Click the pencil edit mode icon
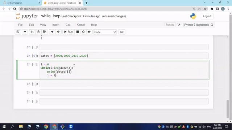The image size is (232, 130). coord(179,25)
